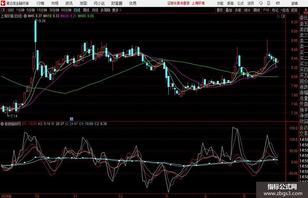
Task: Click the customer service headset icon
Action: [x=261, y=3]
